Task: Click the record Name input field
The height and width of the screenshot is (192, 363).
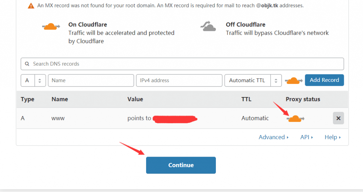Action: click(91, 80)
